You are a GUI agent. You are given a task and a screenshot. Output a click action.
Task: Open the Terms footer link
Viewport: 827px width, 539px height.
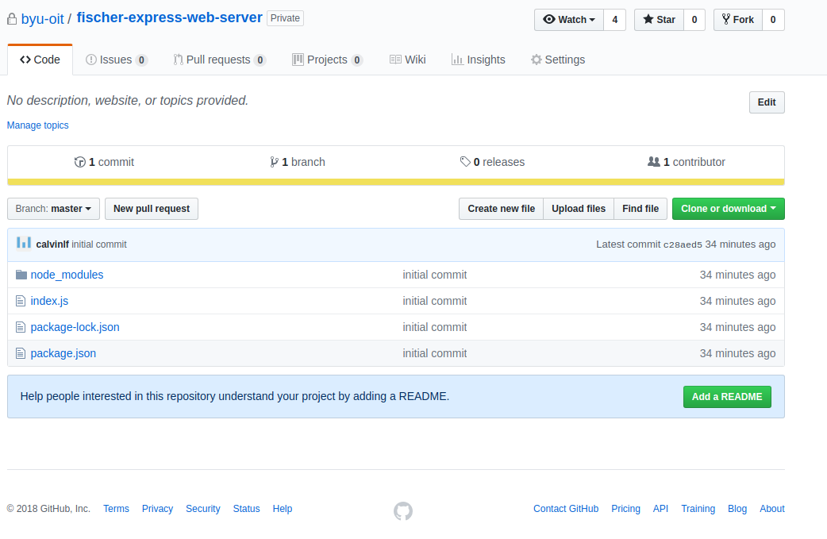click(x=116, y=508)
